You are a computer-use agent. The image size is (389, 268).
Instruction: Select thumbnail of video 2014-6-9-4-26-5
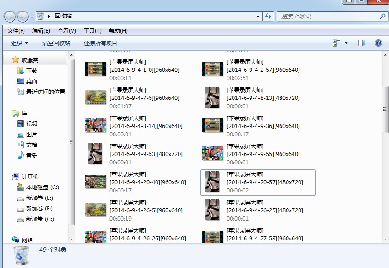click(x=95, y=210)
